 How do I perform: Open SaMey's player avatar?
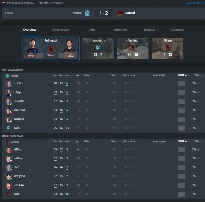point(9,158)
